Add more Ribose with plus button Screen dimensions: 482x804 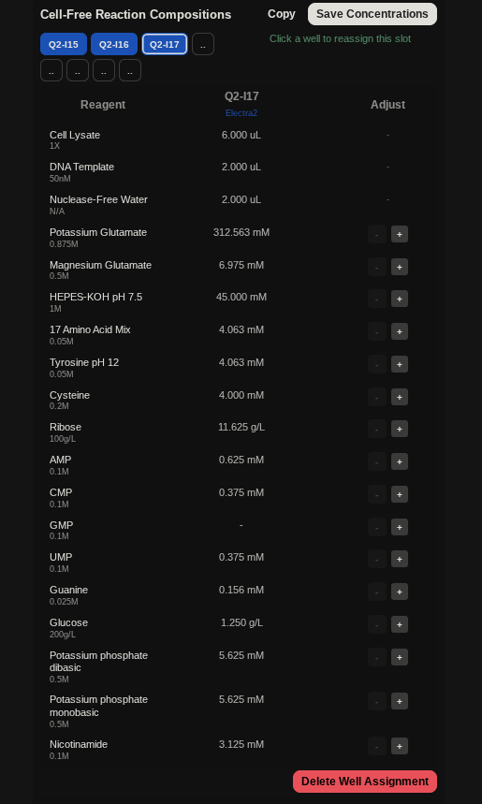point(400,429)
